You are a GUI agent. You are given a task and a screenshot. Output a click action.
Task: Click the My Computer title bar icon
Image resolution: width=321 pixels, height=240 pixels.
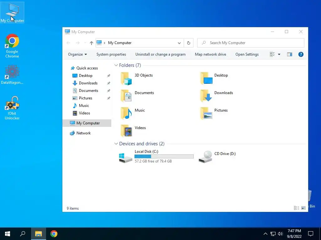[x=67, y=32]
